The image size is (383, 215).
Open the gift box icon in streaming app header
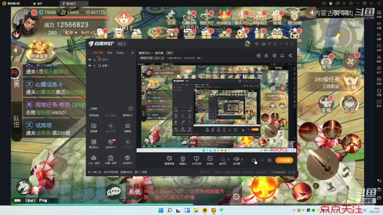259,55
